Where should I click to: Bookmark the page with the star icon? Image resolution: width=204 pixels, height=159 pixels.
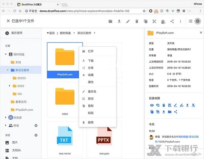[x=144, y=11]
